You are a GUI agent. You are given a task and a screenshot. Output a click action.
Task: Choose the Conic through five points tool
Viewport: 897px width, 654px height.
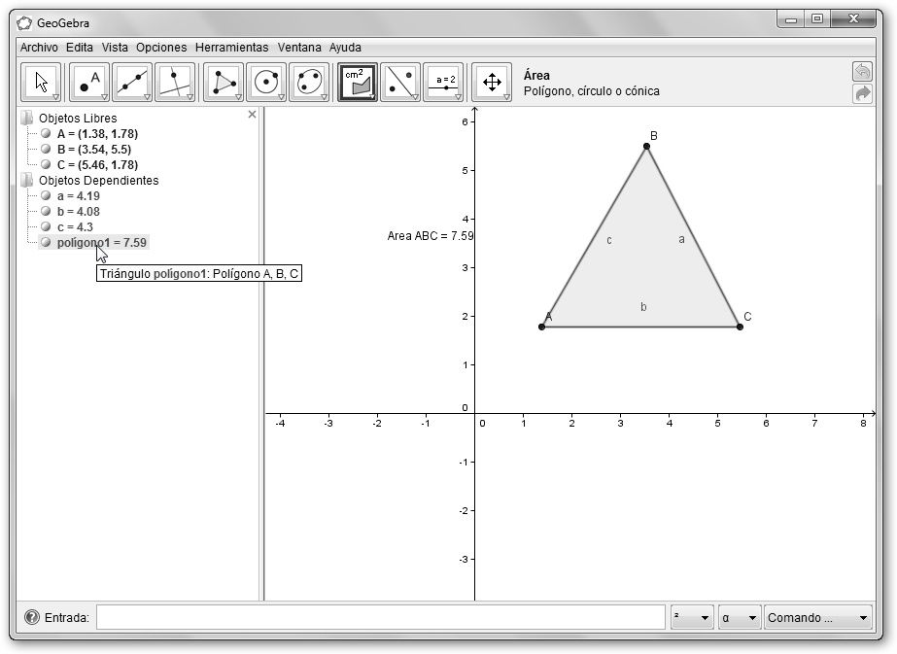309,83
